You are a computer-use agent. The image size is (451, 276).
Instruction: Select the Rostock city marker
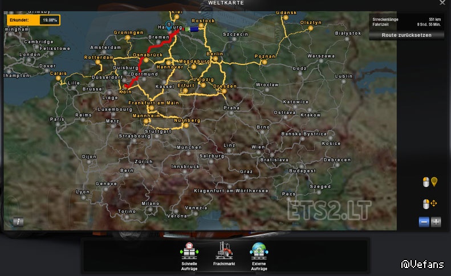pyautogui.click(x=201, y=26)
